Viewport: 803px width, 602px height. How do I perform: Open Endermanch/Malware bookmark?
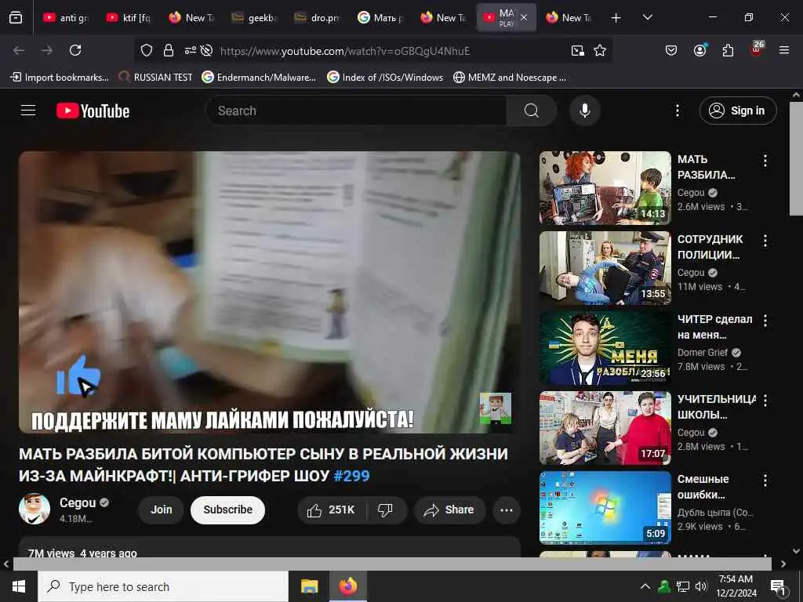tap(259, 78)
